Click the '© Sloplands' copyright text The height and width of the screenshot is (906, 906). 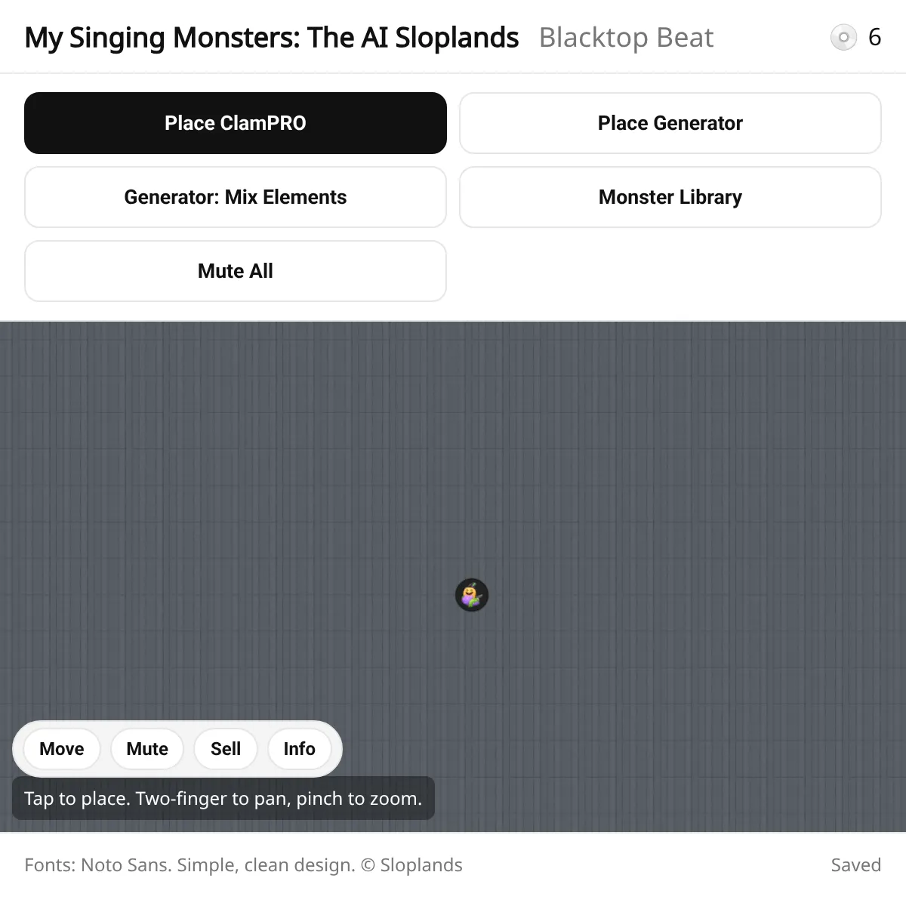coord(411,865)
